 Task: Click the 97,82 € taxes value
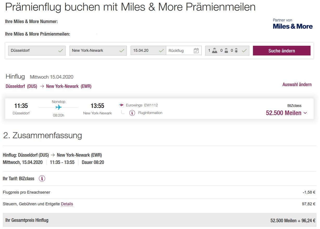[x=309, y=204]
